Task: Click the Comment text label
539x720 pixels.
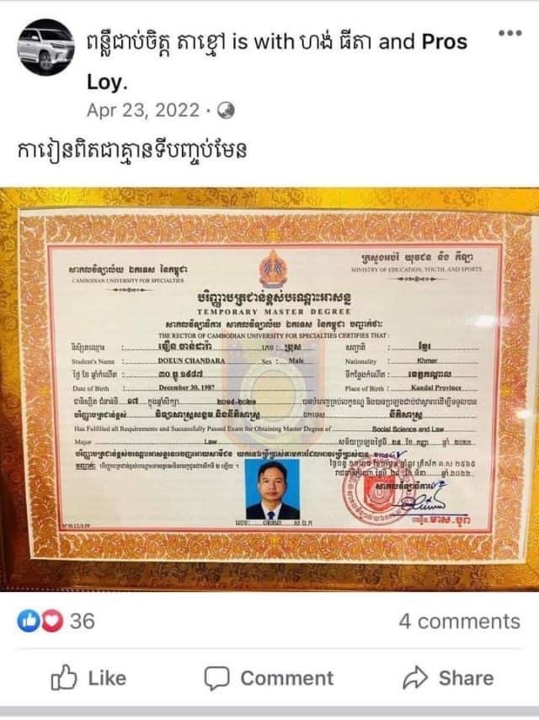Action: click(x=287, y=678)
